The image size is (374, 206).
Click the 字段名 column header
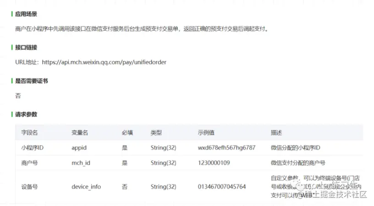click(30, 133)
